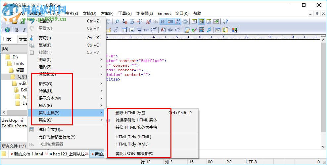Image resolution: width=327 pixels, height=165 pixels.
Task: Click the notepad with pencil icon
Action: 187,30
